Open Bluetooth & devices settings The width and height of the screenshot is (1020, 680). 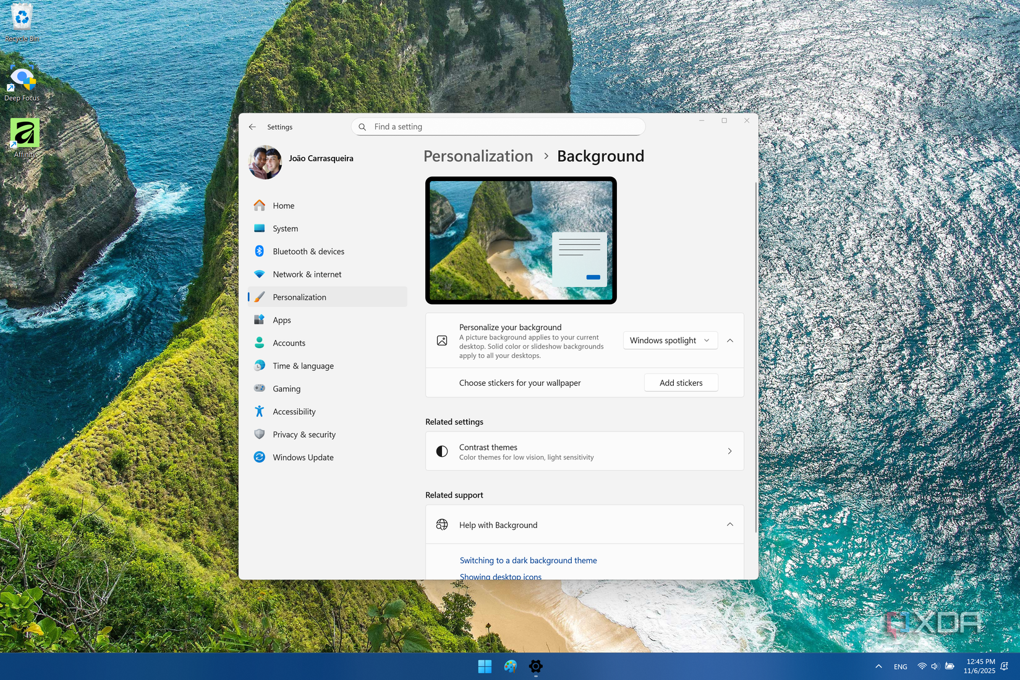tap(328, 251)
